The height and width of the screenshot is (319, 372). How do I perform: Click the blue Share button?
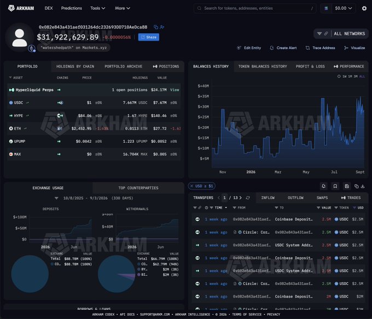(148, 37)
